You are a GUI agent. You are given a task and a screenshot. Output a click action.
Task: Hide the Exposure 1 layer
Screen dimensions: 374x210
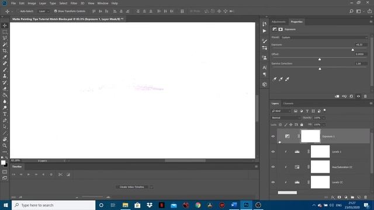(273, 136)
